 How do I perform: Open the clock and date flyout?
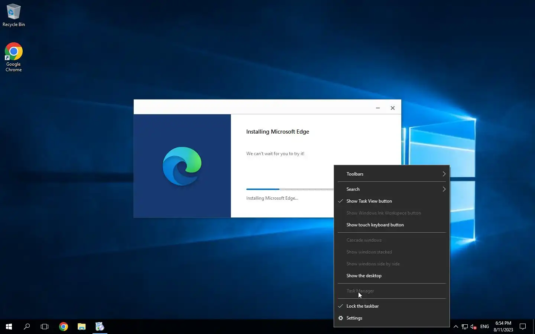tap(503, 327)
